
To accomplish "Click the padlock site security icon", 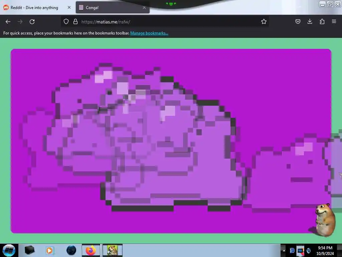I will point(75,21).
